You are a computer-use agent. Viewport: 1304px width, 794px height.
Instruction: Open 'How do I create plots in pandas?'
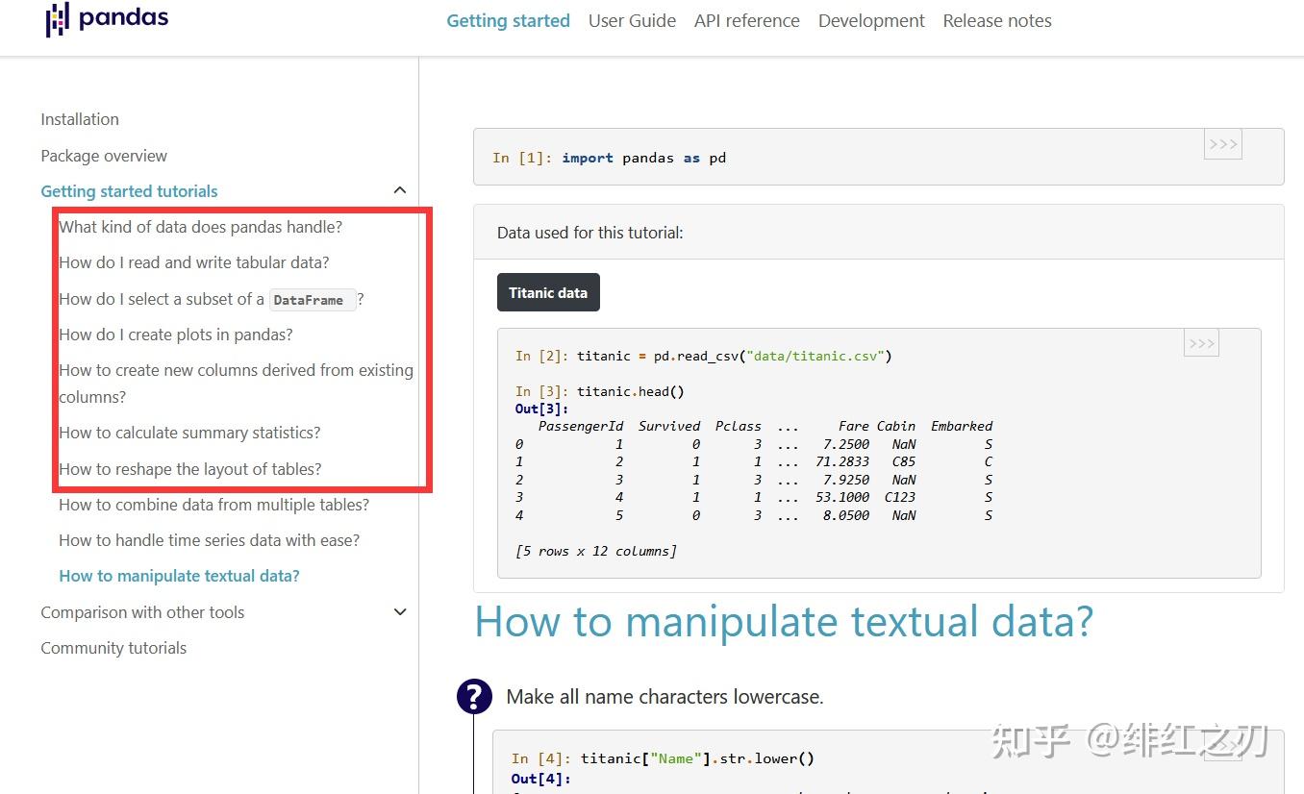click(175, 334)
